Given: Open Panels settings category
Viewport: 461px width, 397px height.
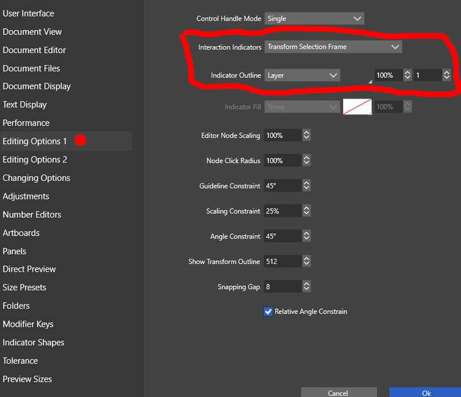Looking at the screenshot, I should [x=14, y=251].
